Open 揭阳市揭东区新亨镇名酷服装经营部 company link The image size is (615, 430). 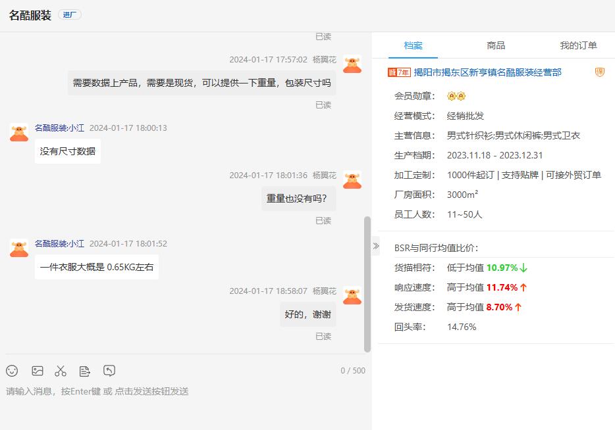[x=487, y=72]
